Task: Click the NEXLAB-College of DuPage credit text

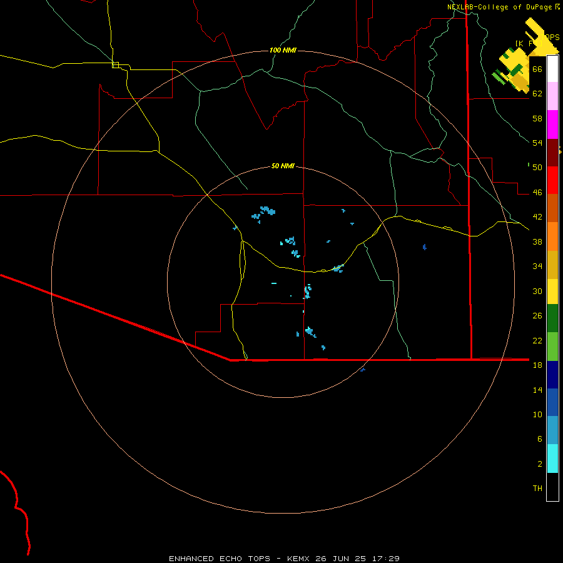Action: pos(499,7)
